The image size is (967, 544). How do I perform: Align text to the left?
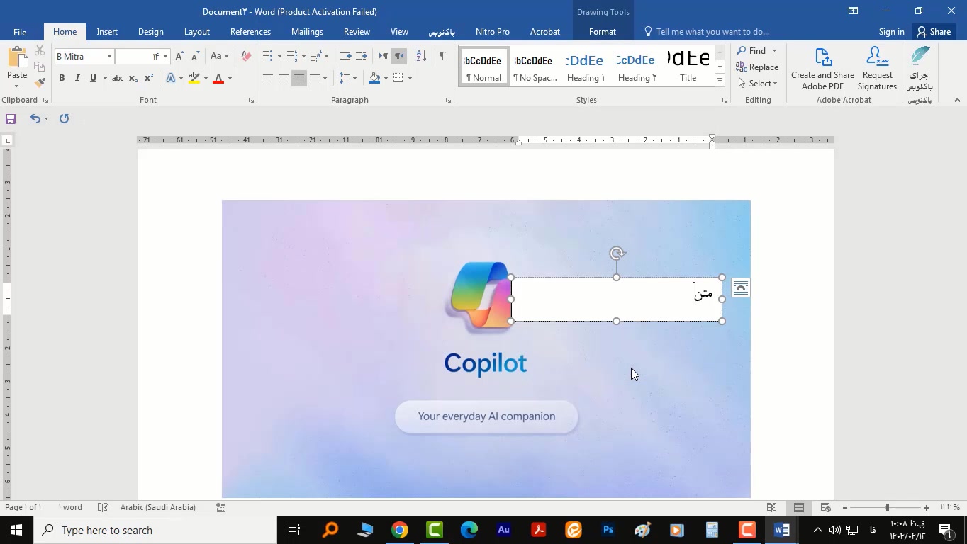[x=267, y=78]
